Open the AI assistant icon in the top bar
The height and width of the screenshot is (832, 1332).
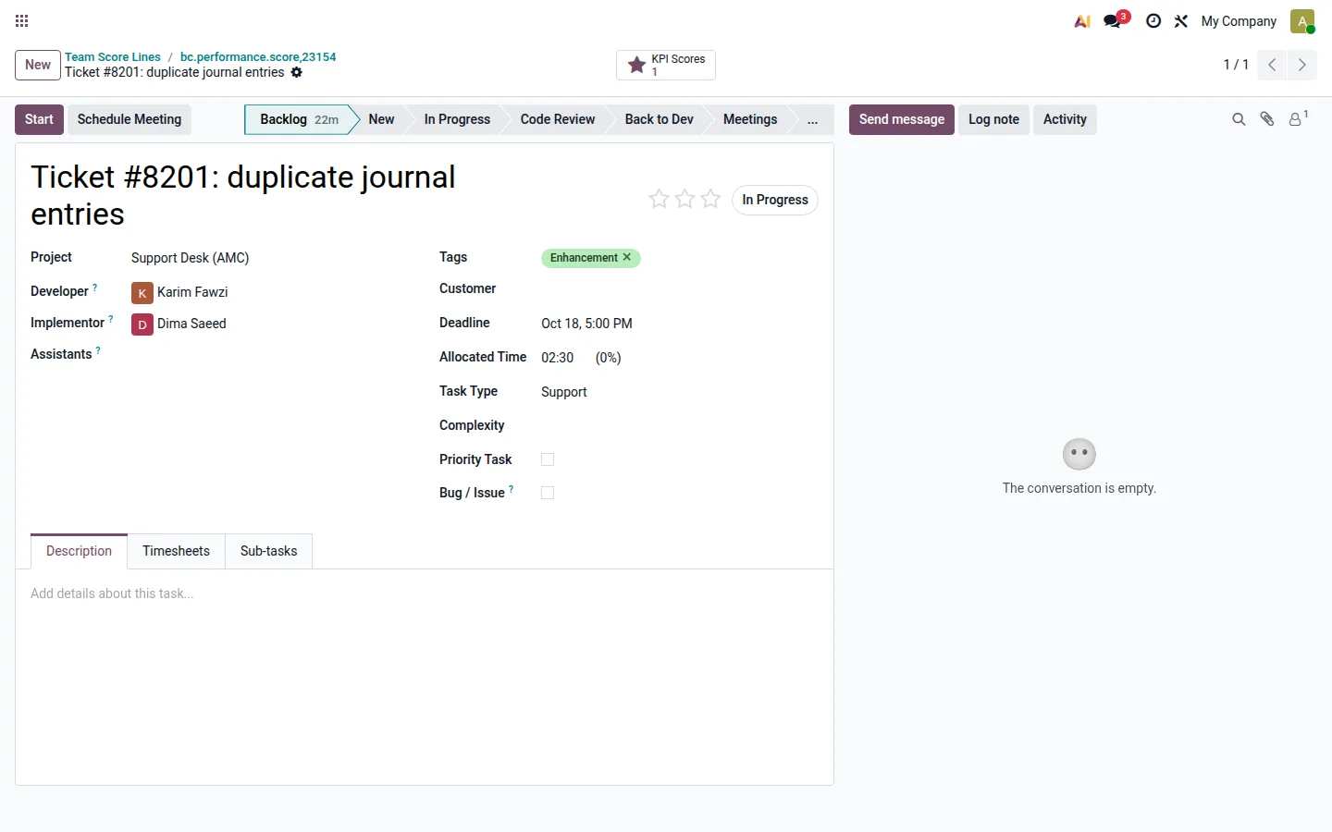click(1082, 21)
